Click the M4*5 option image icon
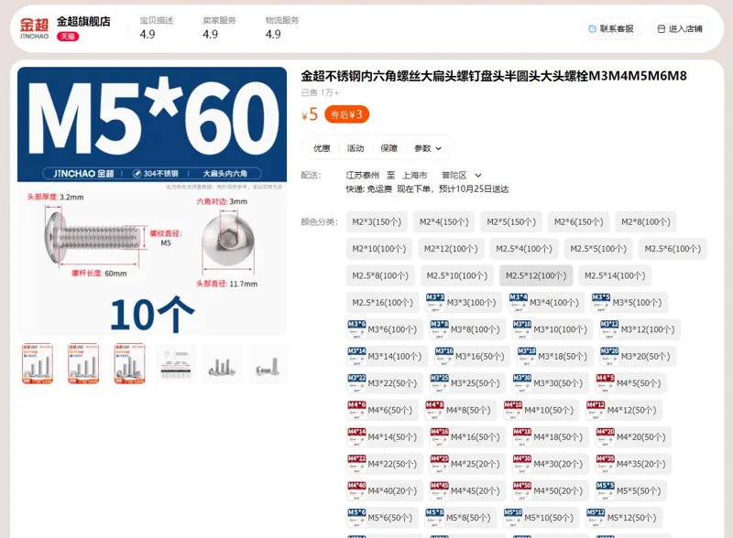This screenshot has width=733, height=538. [606, 383]
